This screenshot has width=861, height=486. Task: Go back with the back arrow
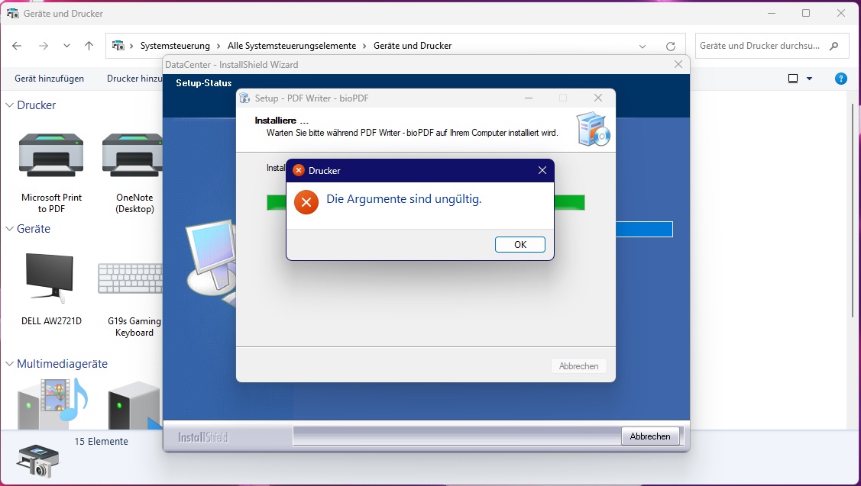point(17,46)
